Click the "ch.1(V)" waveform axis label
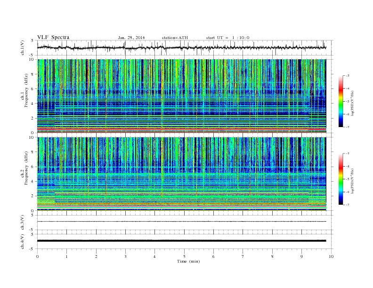The height and width of the screenshot is (288, 373). click(23, 48)
